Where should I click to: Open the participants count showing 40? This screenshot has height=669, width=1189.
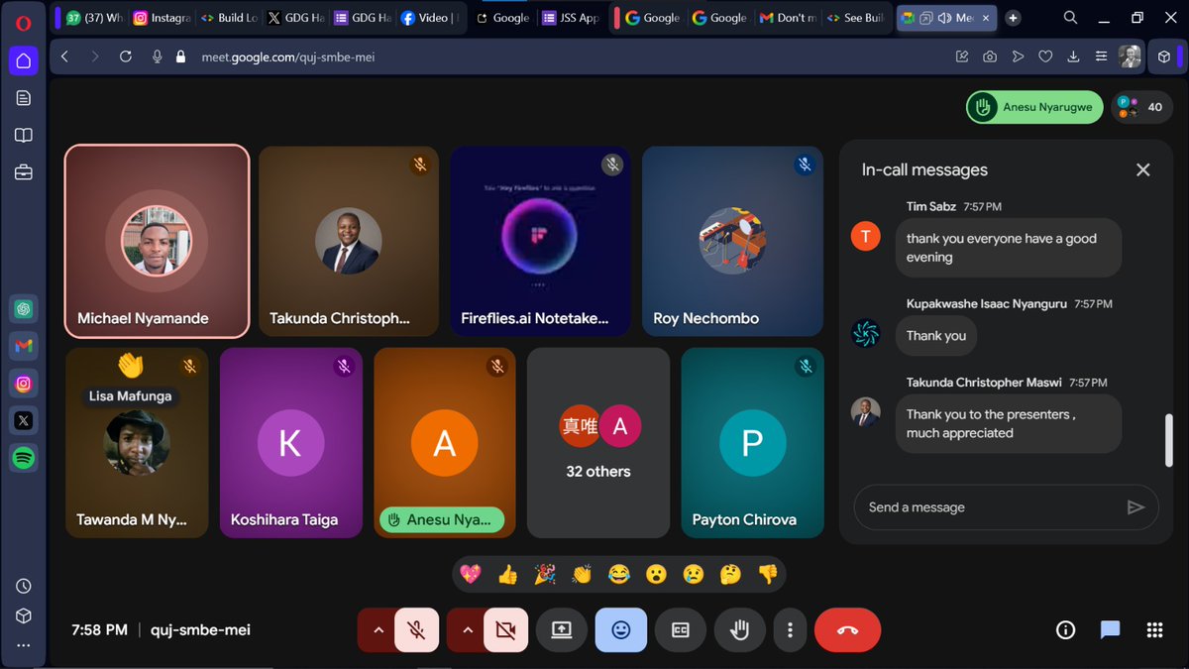coord(1141,107)
